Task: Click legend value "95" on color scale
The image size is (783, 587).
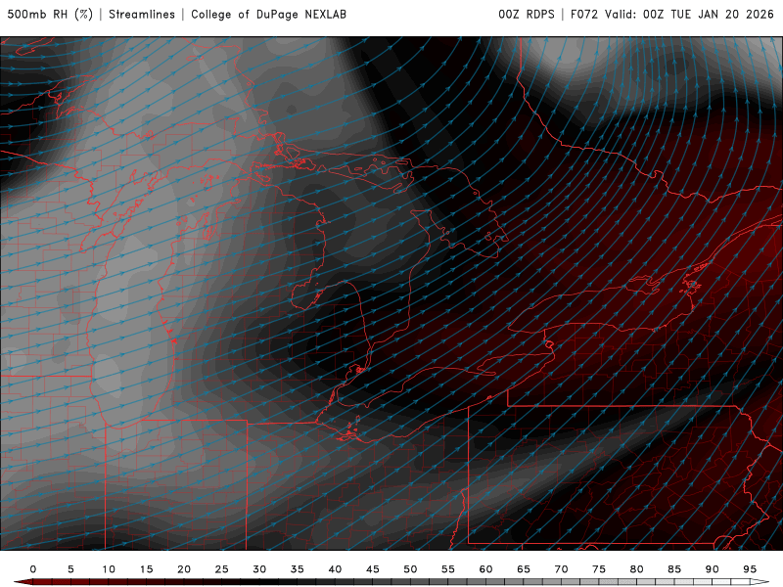Action: pyautogui.click(x=750, y=569)
